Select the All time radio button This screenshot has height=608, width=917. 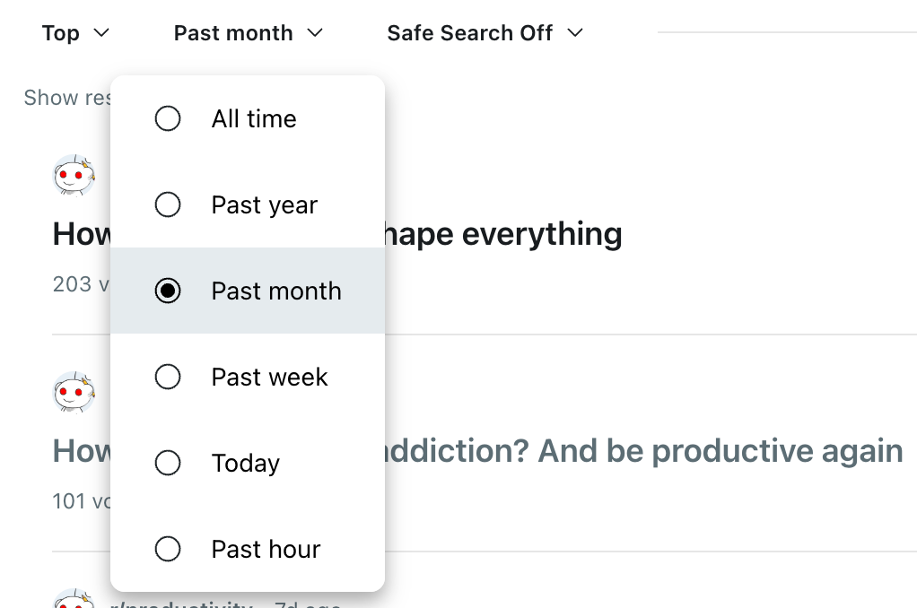pos(168,118)
